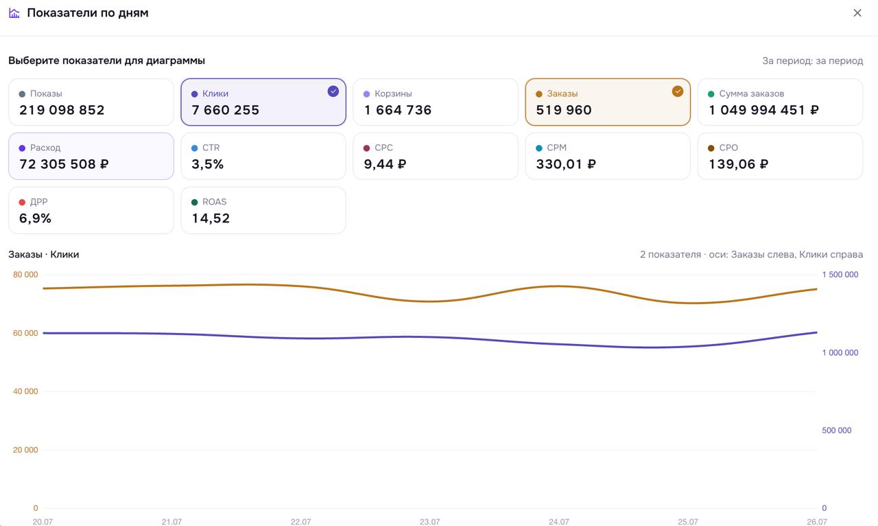Select the ДРР metric card

(91, 211)
